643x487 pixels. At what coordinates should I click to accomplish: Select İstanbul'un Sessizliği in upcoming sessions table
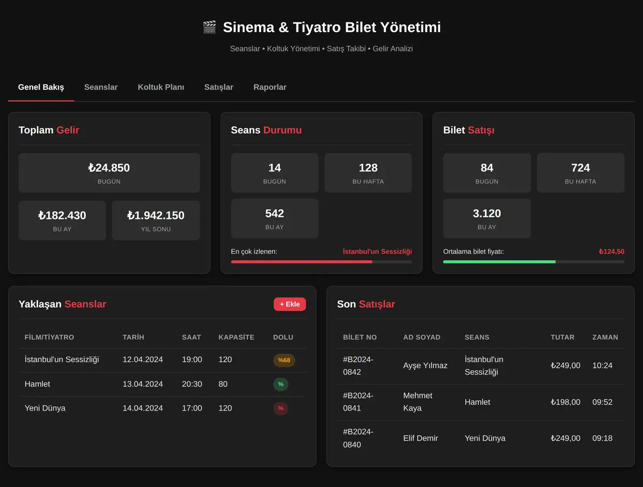point(62,360)
